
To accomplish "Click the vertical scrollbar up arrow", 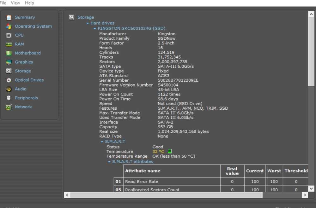I will click(311, 14).
